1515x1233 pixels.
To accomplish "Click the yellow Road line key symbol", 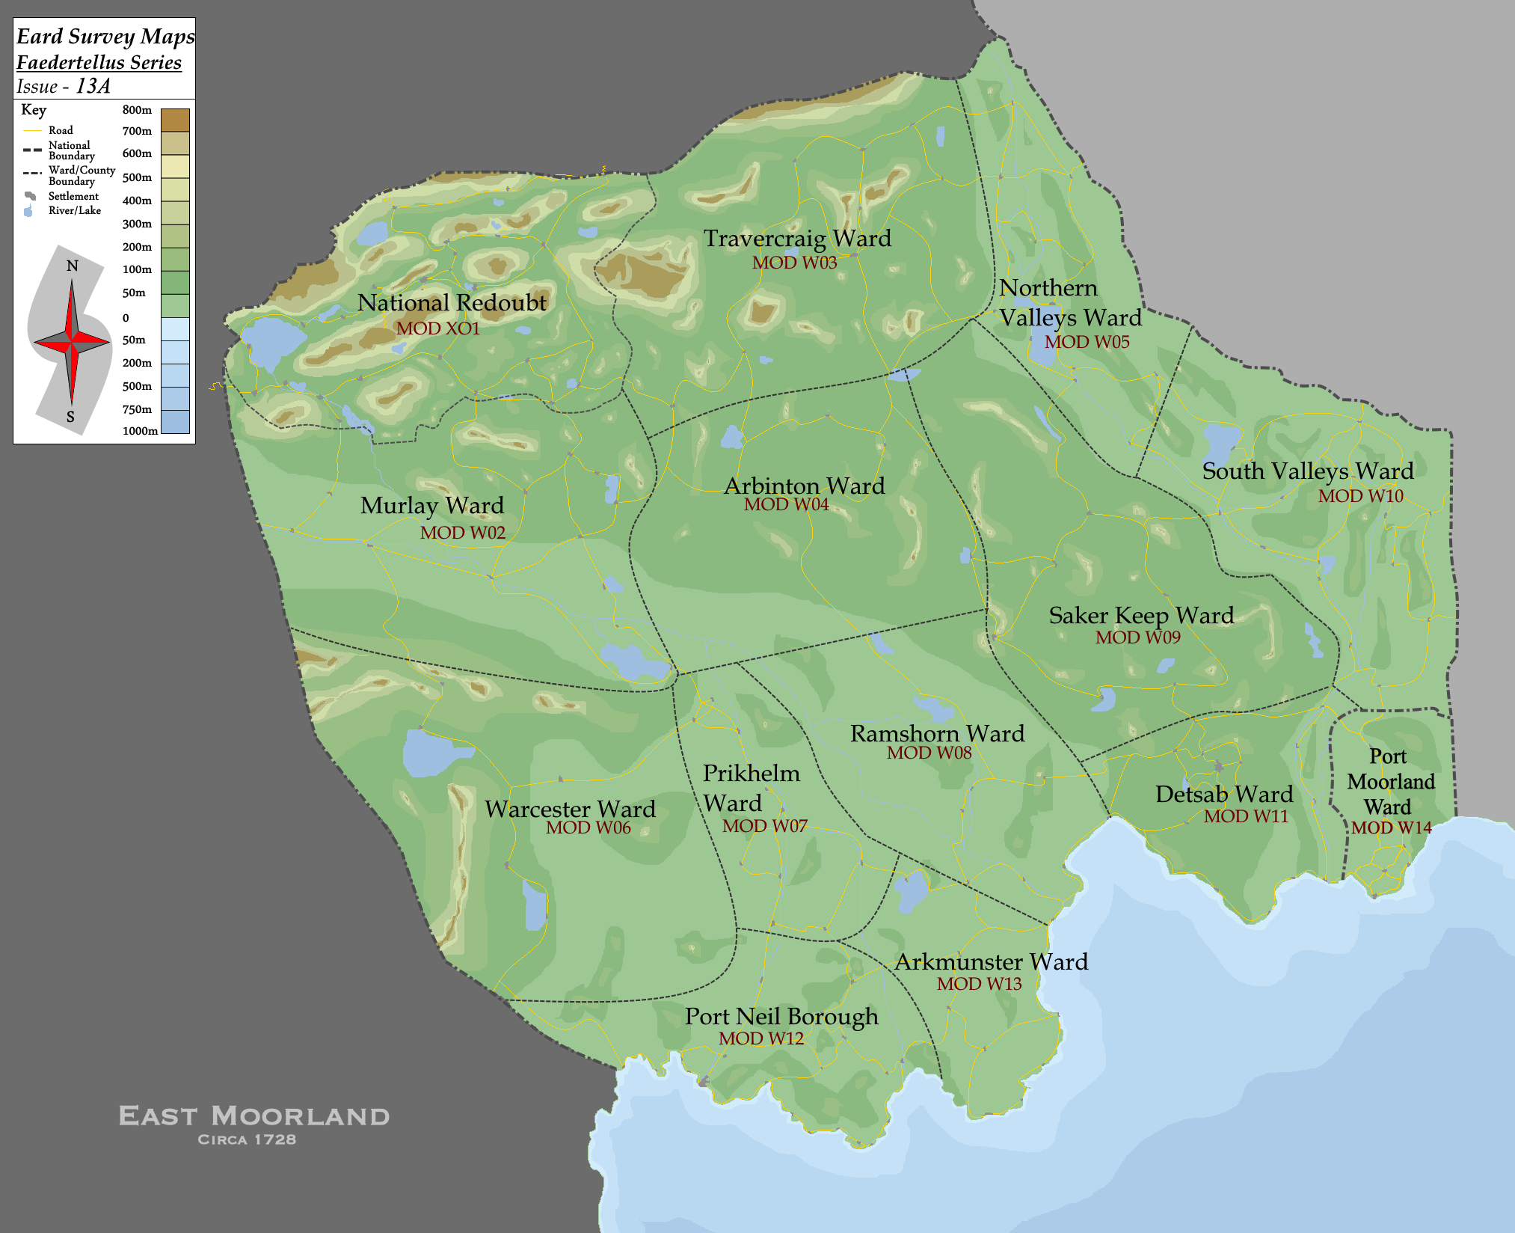I will (31, 130).
